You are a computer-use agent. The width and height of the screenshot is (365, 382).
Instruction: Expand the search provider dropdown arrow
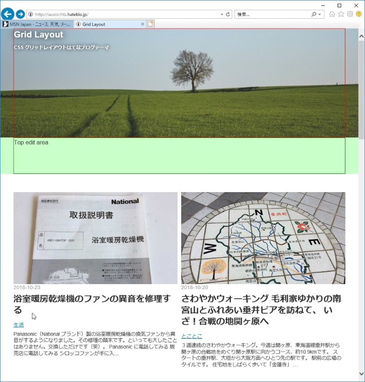[321, 14]
